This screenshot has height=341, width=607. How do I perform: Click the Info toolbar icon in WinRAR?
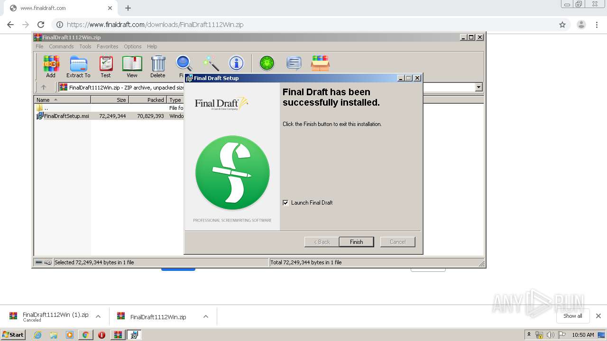236,63
